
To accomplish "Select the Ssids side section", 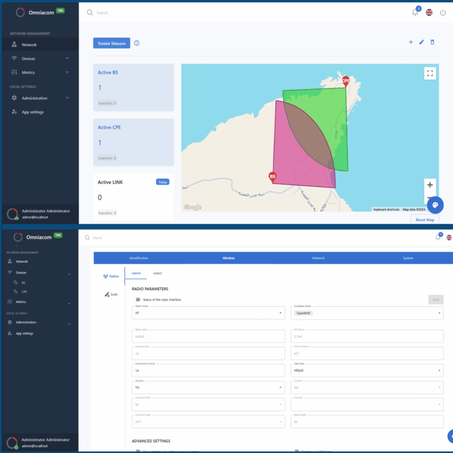I will pyautogui.click(x=111, y=294).
